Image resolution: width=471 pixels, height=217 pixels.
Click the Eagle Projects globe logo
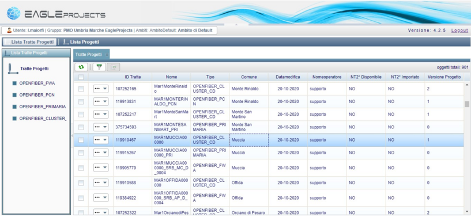(13, 13)
